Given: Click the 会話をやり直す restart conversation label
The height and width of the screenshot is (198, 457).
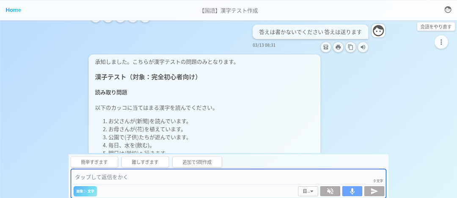Looking at the screenshot, I should [x=437, y=26].
